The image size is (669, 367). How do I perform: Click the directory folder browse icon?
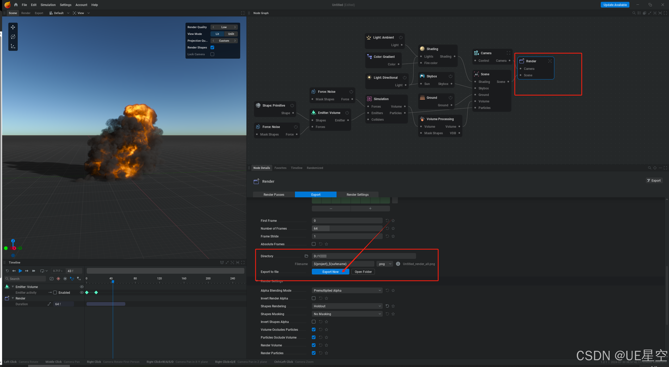[306, 256]
